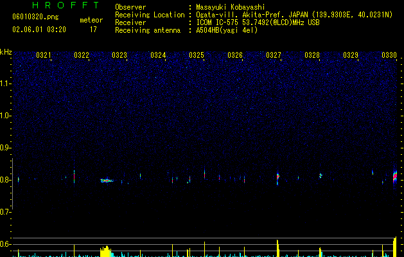Click the HROFFT title text
This screenshot has height=257, width=404.
click(x=66, y=5)
